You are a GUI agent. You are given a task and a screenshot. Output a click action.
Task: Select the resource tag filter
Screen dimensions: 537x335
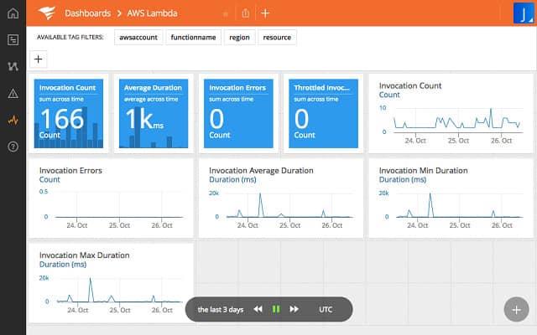coord(277,37)
